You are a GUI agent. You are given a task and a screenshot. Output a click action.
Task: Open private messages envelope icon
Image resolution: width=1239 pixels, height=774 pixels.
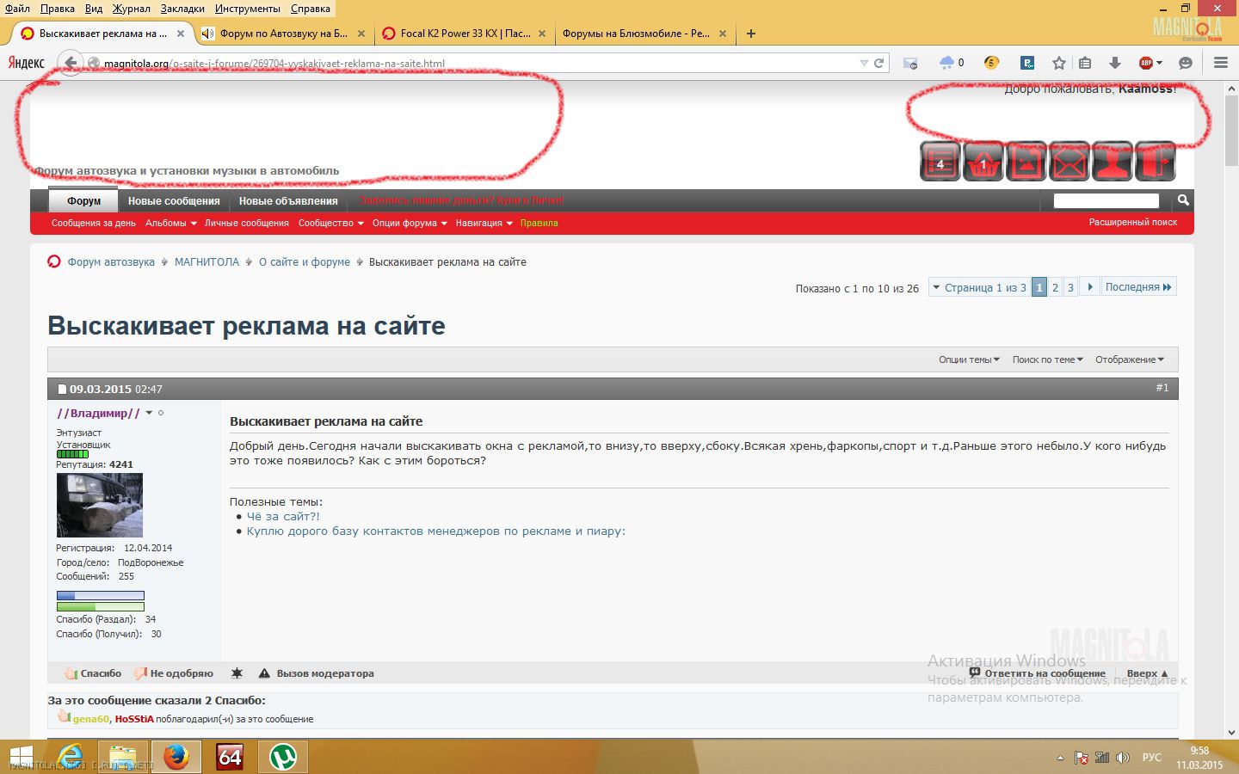1069,161
